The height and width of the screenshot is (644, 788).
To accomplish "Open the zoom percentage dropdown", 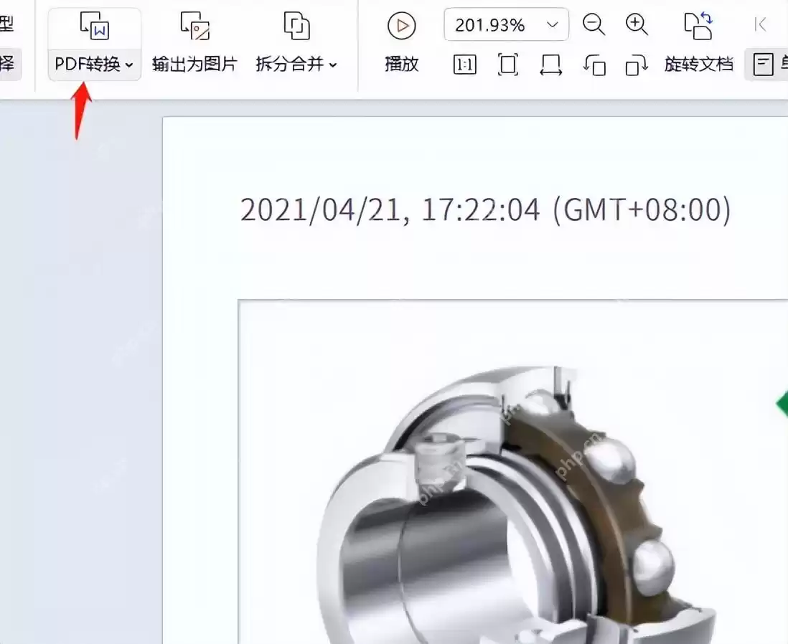I will (552, 24).
